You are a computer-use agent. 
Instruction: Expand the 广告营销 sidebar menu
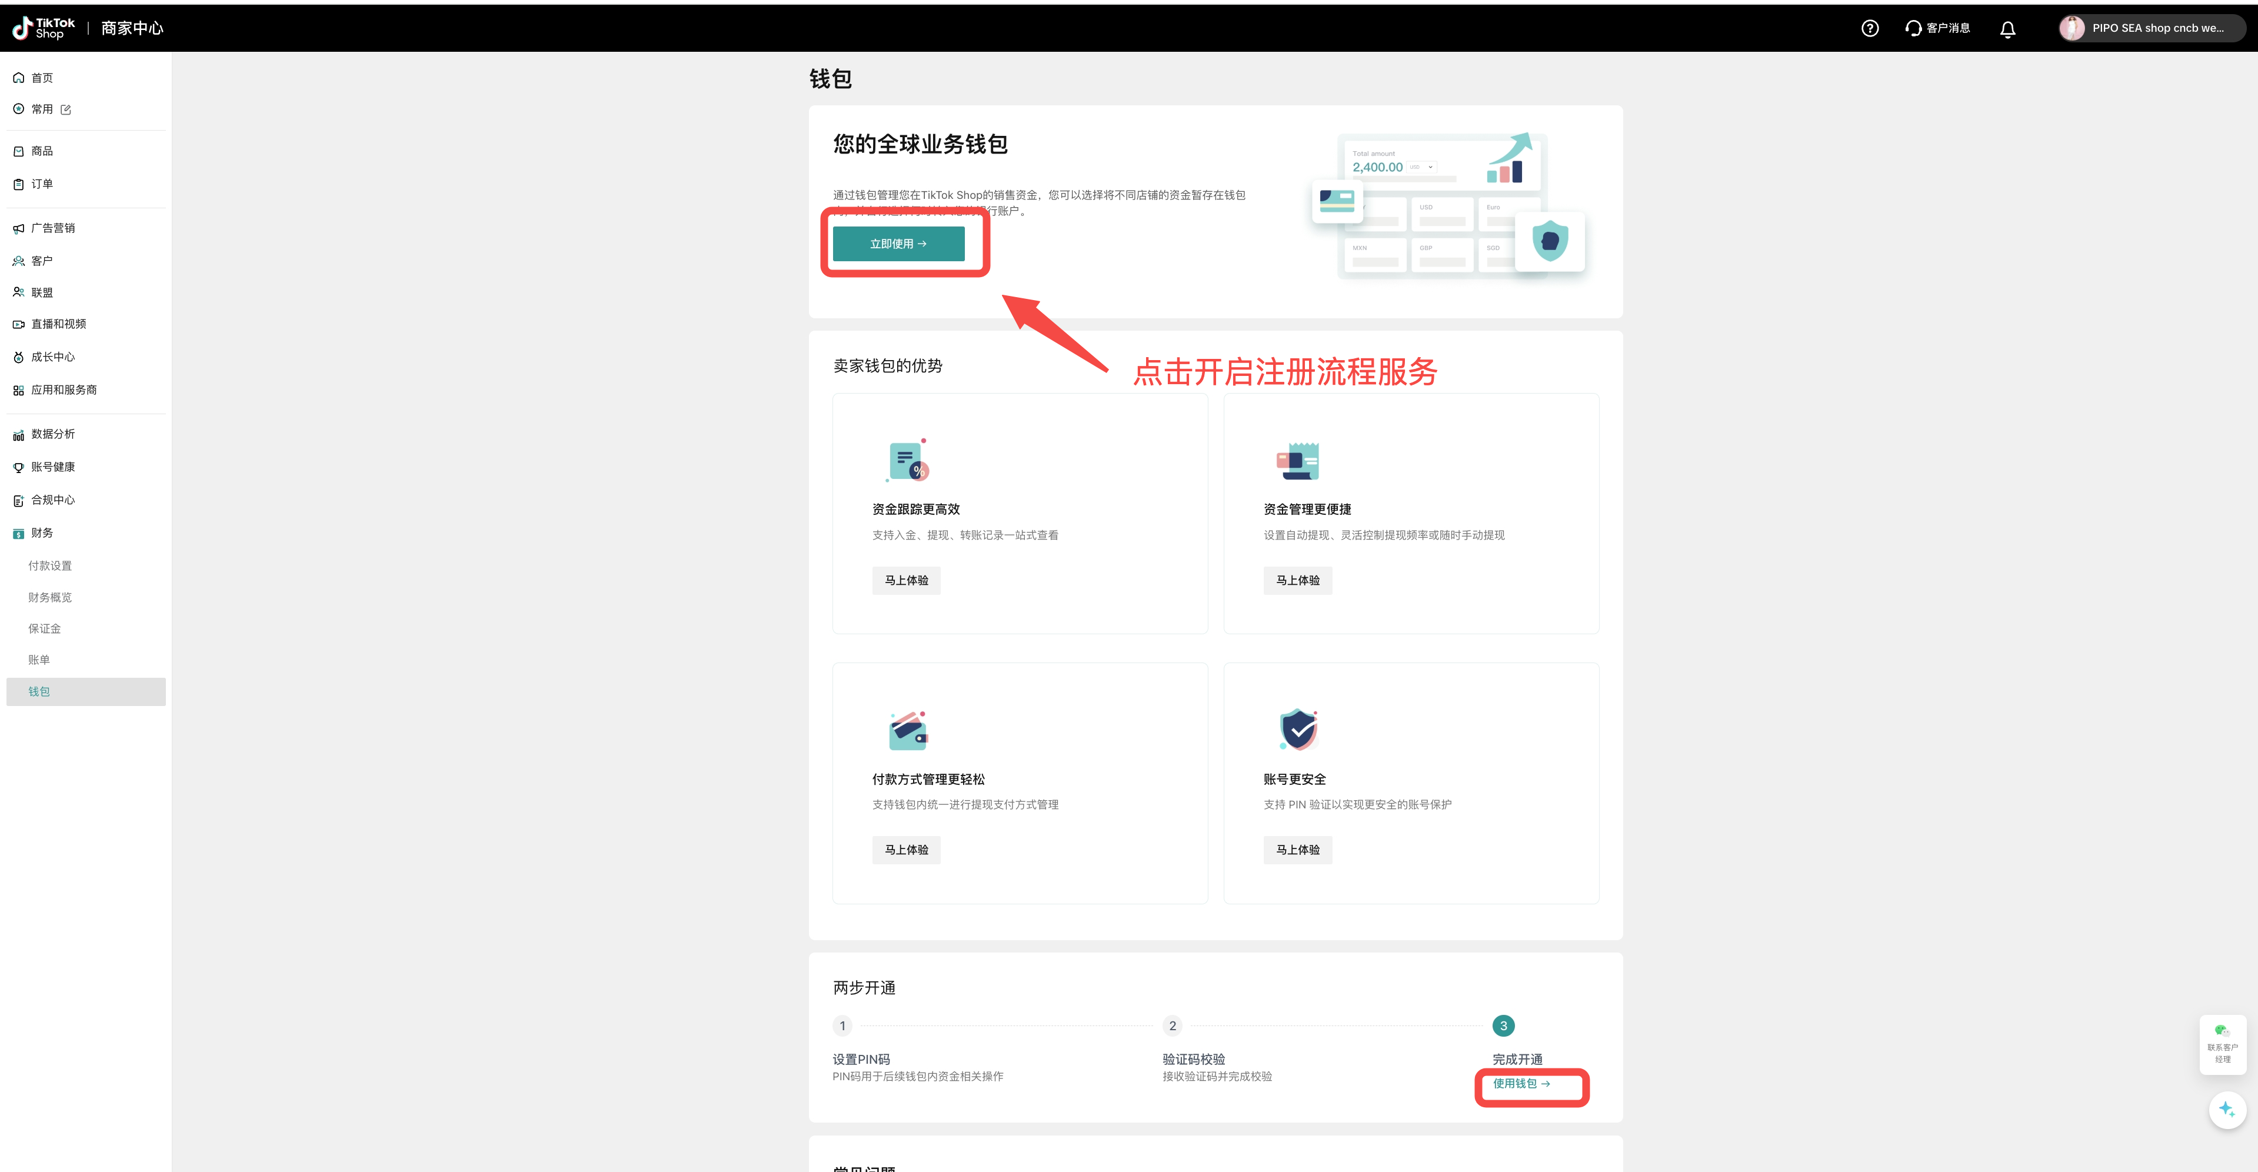52,228
